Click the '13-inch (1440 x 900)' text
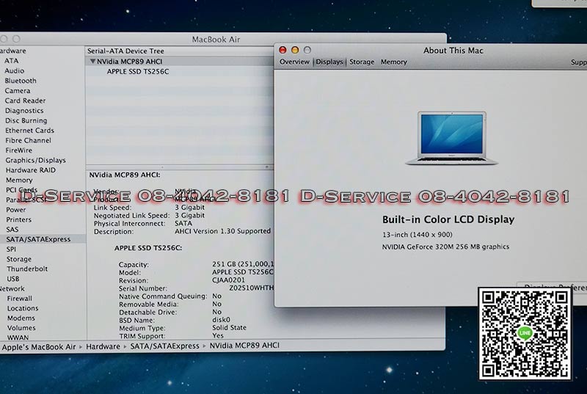This screenshot has width=587, height=394. [417, 235]
